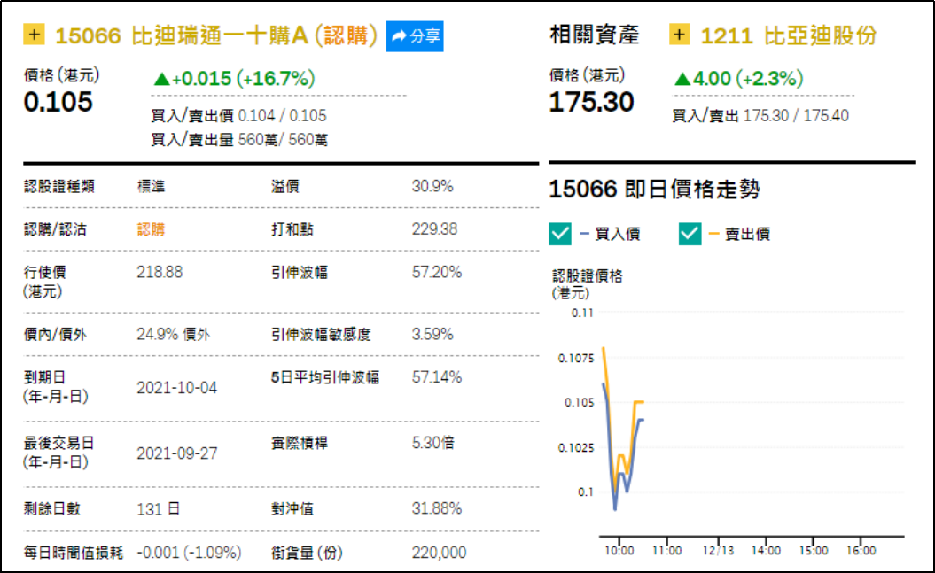Select the 5-day average volatility 57.14%
The width and height of the screenshot is (935, 573).
pyautogui.click(x=437, y=377)
